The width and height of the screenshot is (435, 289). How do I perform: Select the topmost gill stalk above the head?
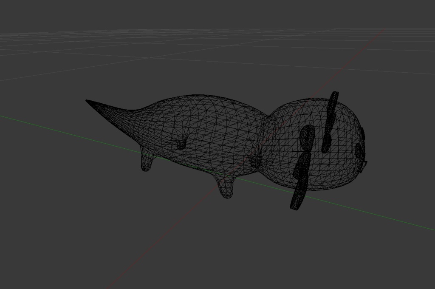click(x=333, y=102)
